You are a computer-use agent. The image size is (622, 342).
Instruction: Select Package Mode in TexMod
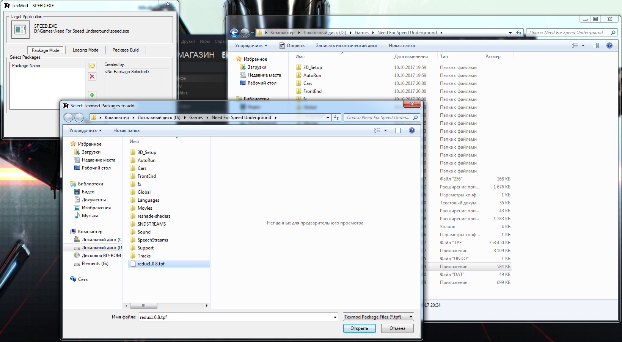tap(46, 50)
